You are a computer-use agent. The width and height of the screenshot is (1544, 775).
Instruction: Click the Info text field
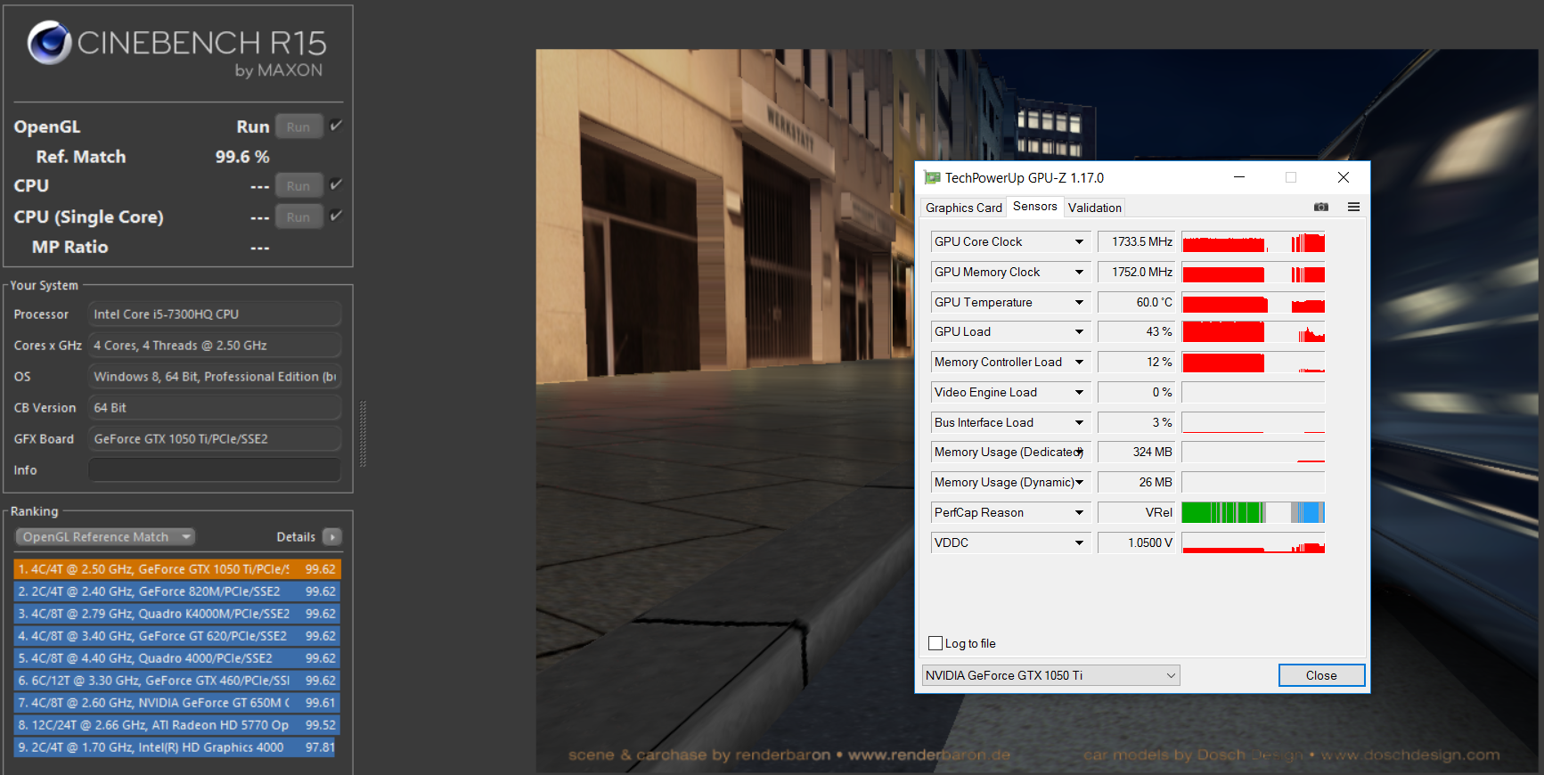[x=215, y=470]
